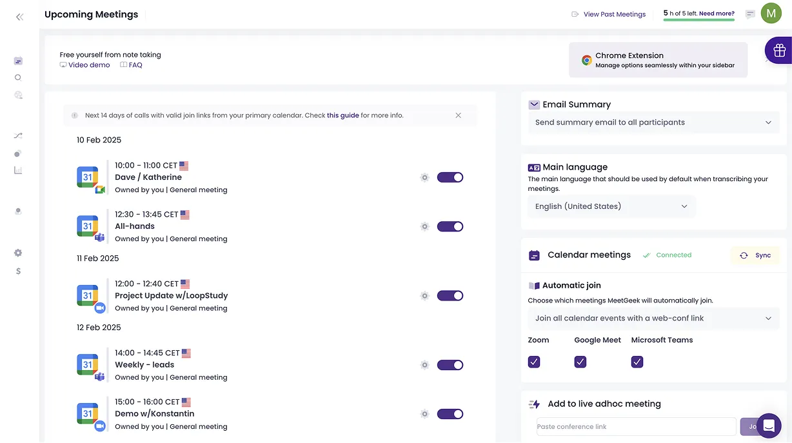Go to View Past Meetings
This screenshot has height=443, width=792.
614,14
